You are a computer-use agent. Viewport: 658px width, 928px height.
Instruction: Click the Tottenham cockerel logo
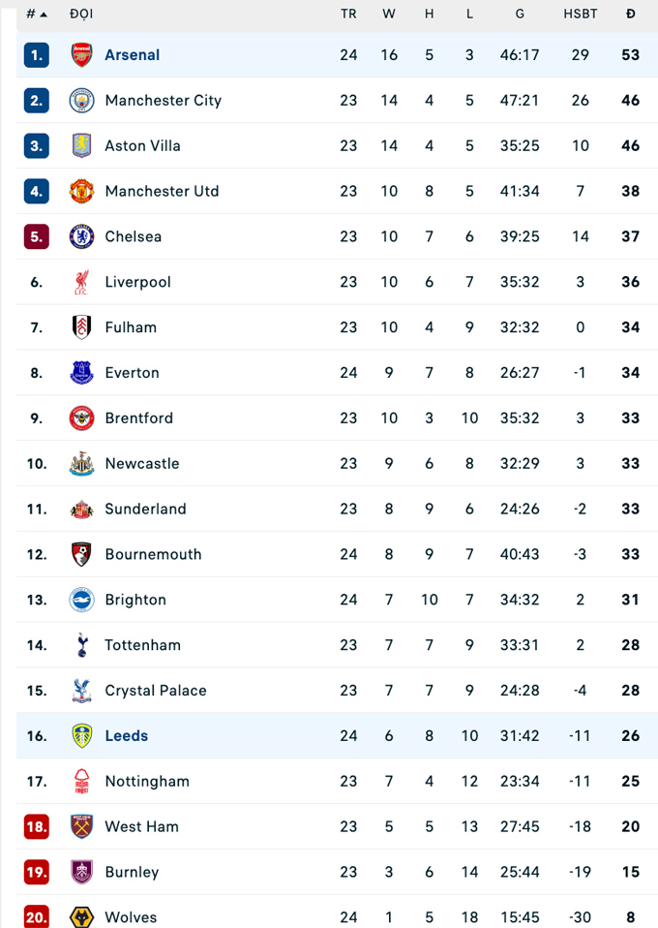coord(82,645)
